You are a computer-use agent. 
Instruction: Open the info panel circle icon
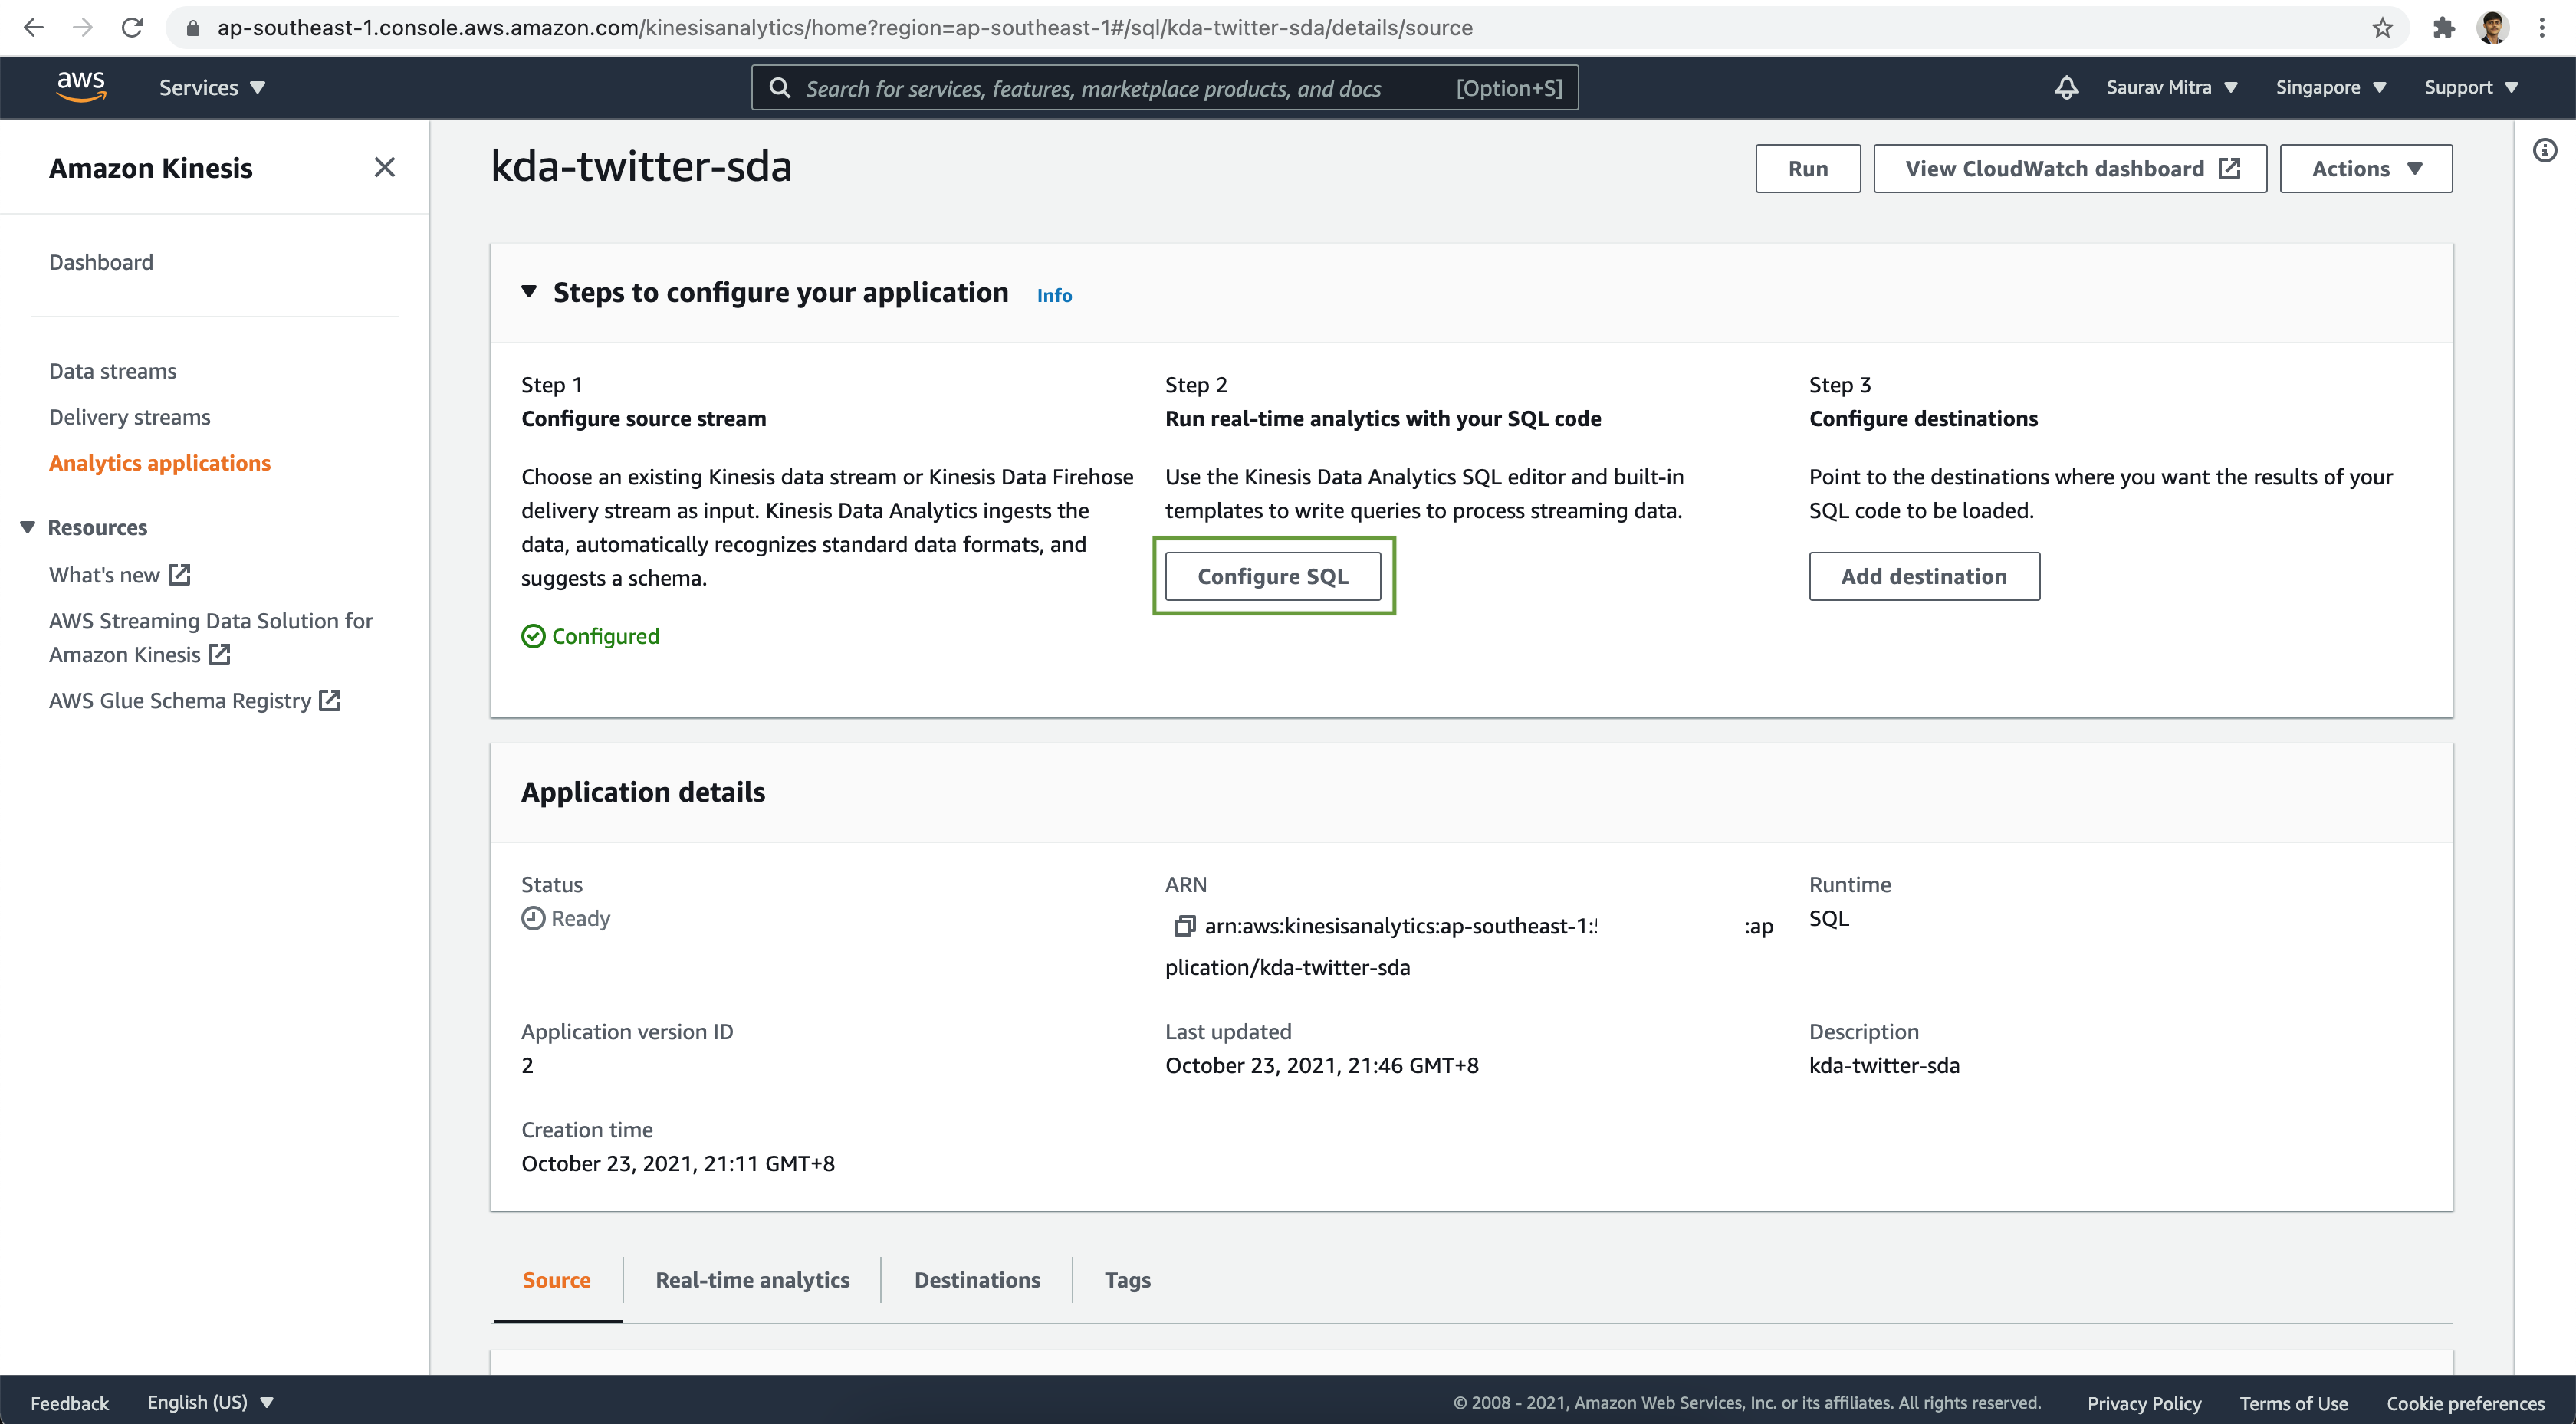[2544, 151]
